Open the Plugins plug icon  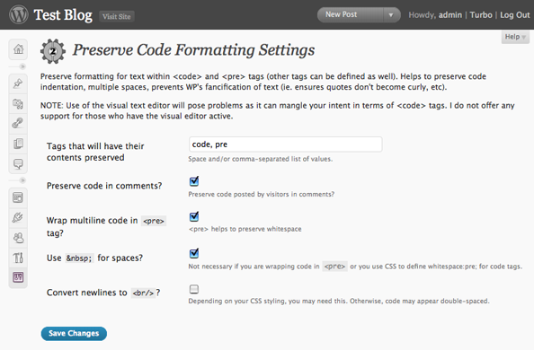click(18, 217)
